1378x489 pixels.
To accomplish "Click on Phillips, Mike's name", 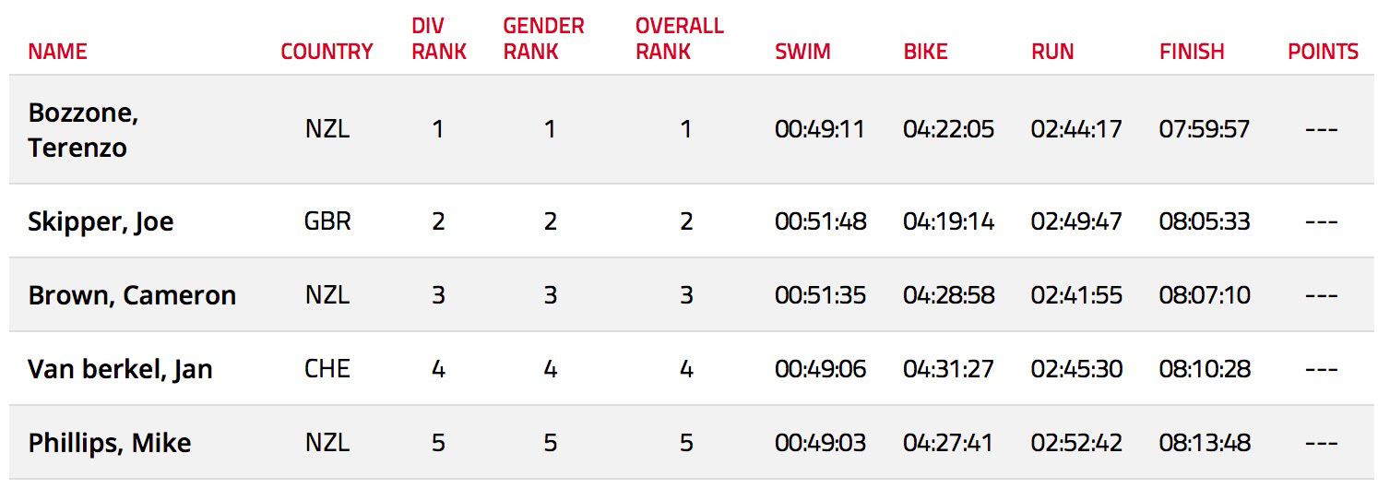I will click(x=109, y=443).
